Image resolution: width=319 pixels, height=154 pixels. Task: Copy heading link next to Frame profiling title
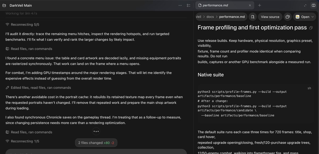point(311,28)
